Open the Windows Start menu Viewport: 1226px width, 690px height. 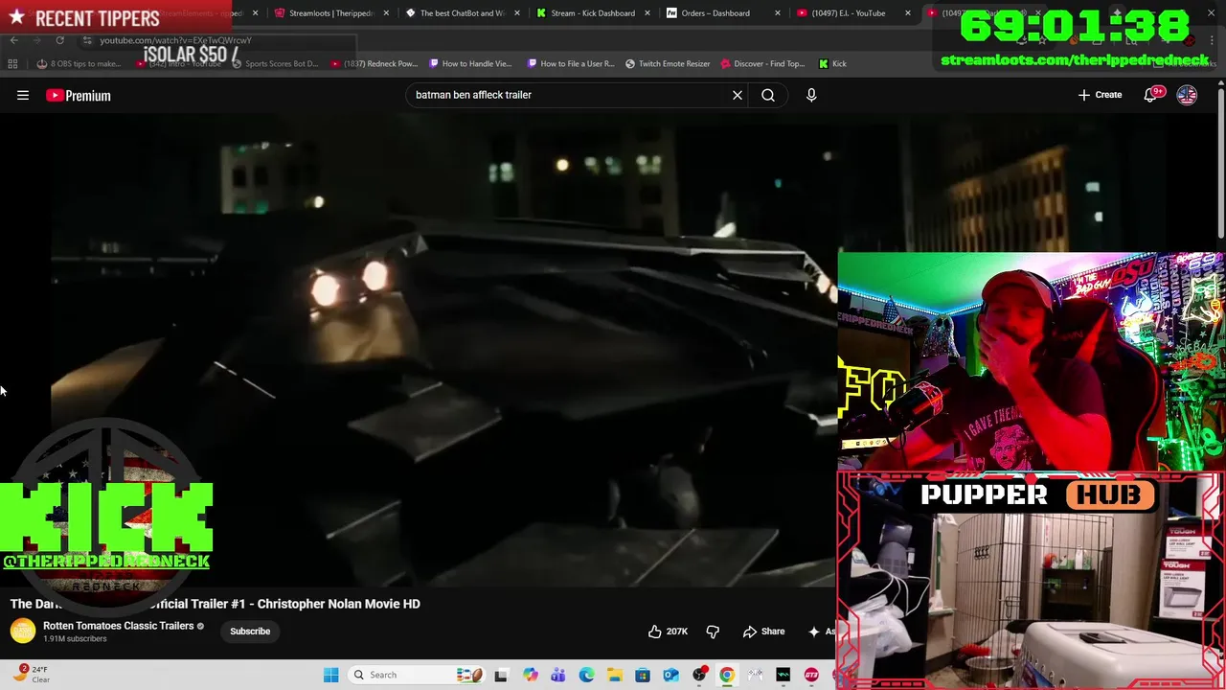click(x=330, y=675)
